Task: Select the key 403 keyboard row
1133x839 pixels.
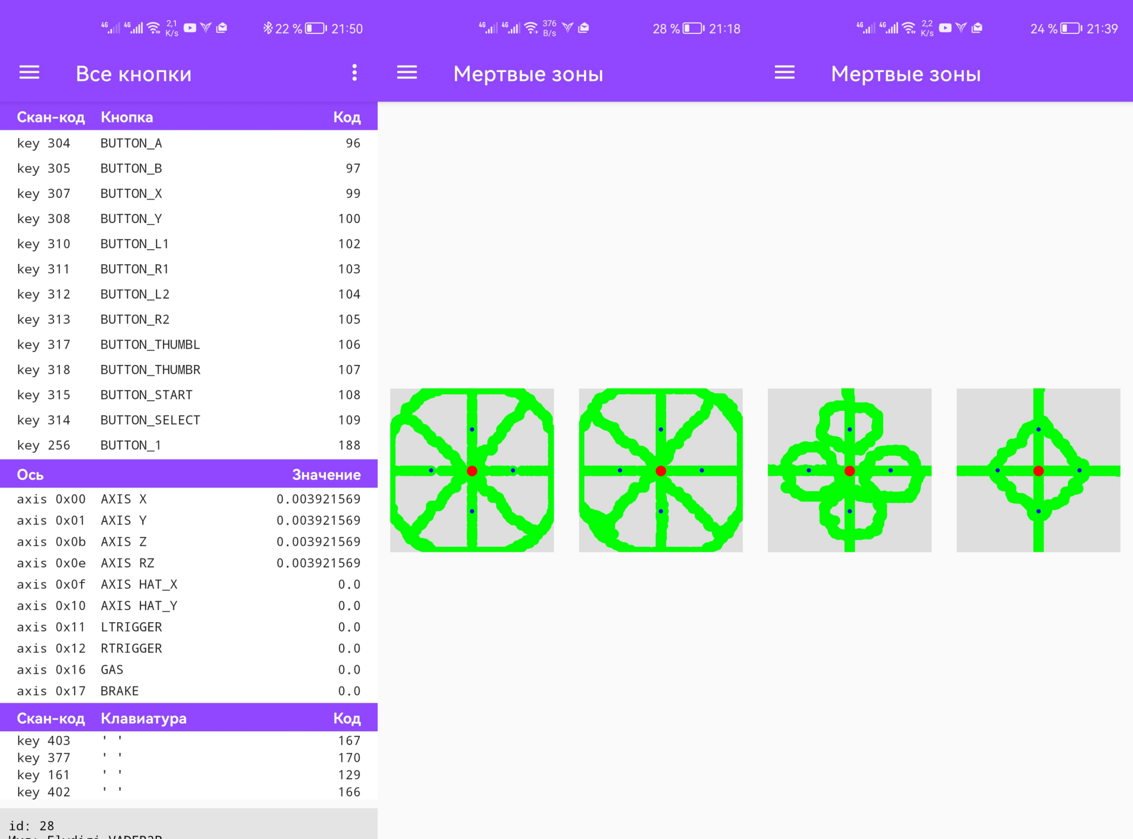Action: click(188, 741)
